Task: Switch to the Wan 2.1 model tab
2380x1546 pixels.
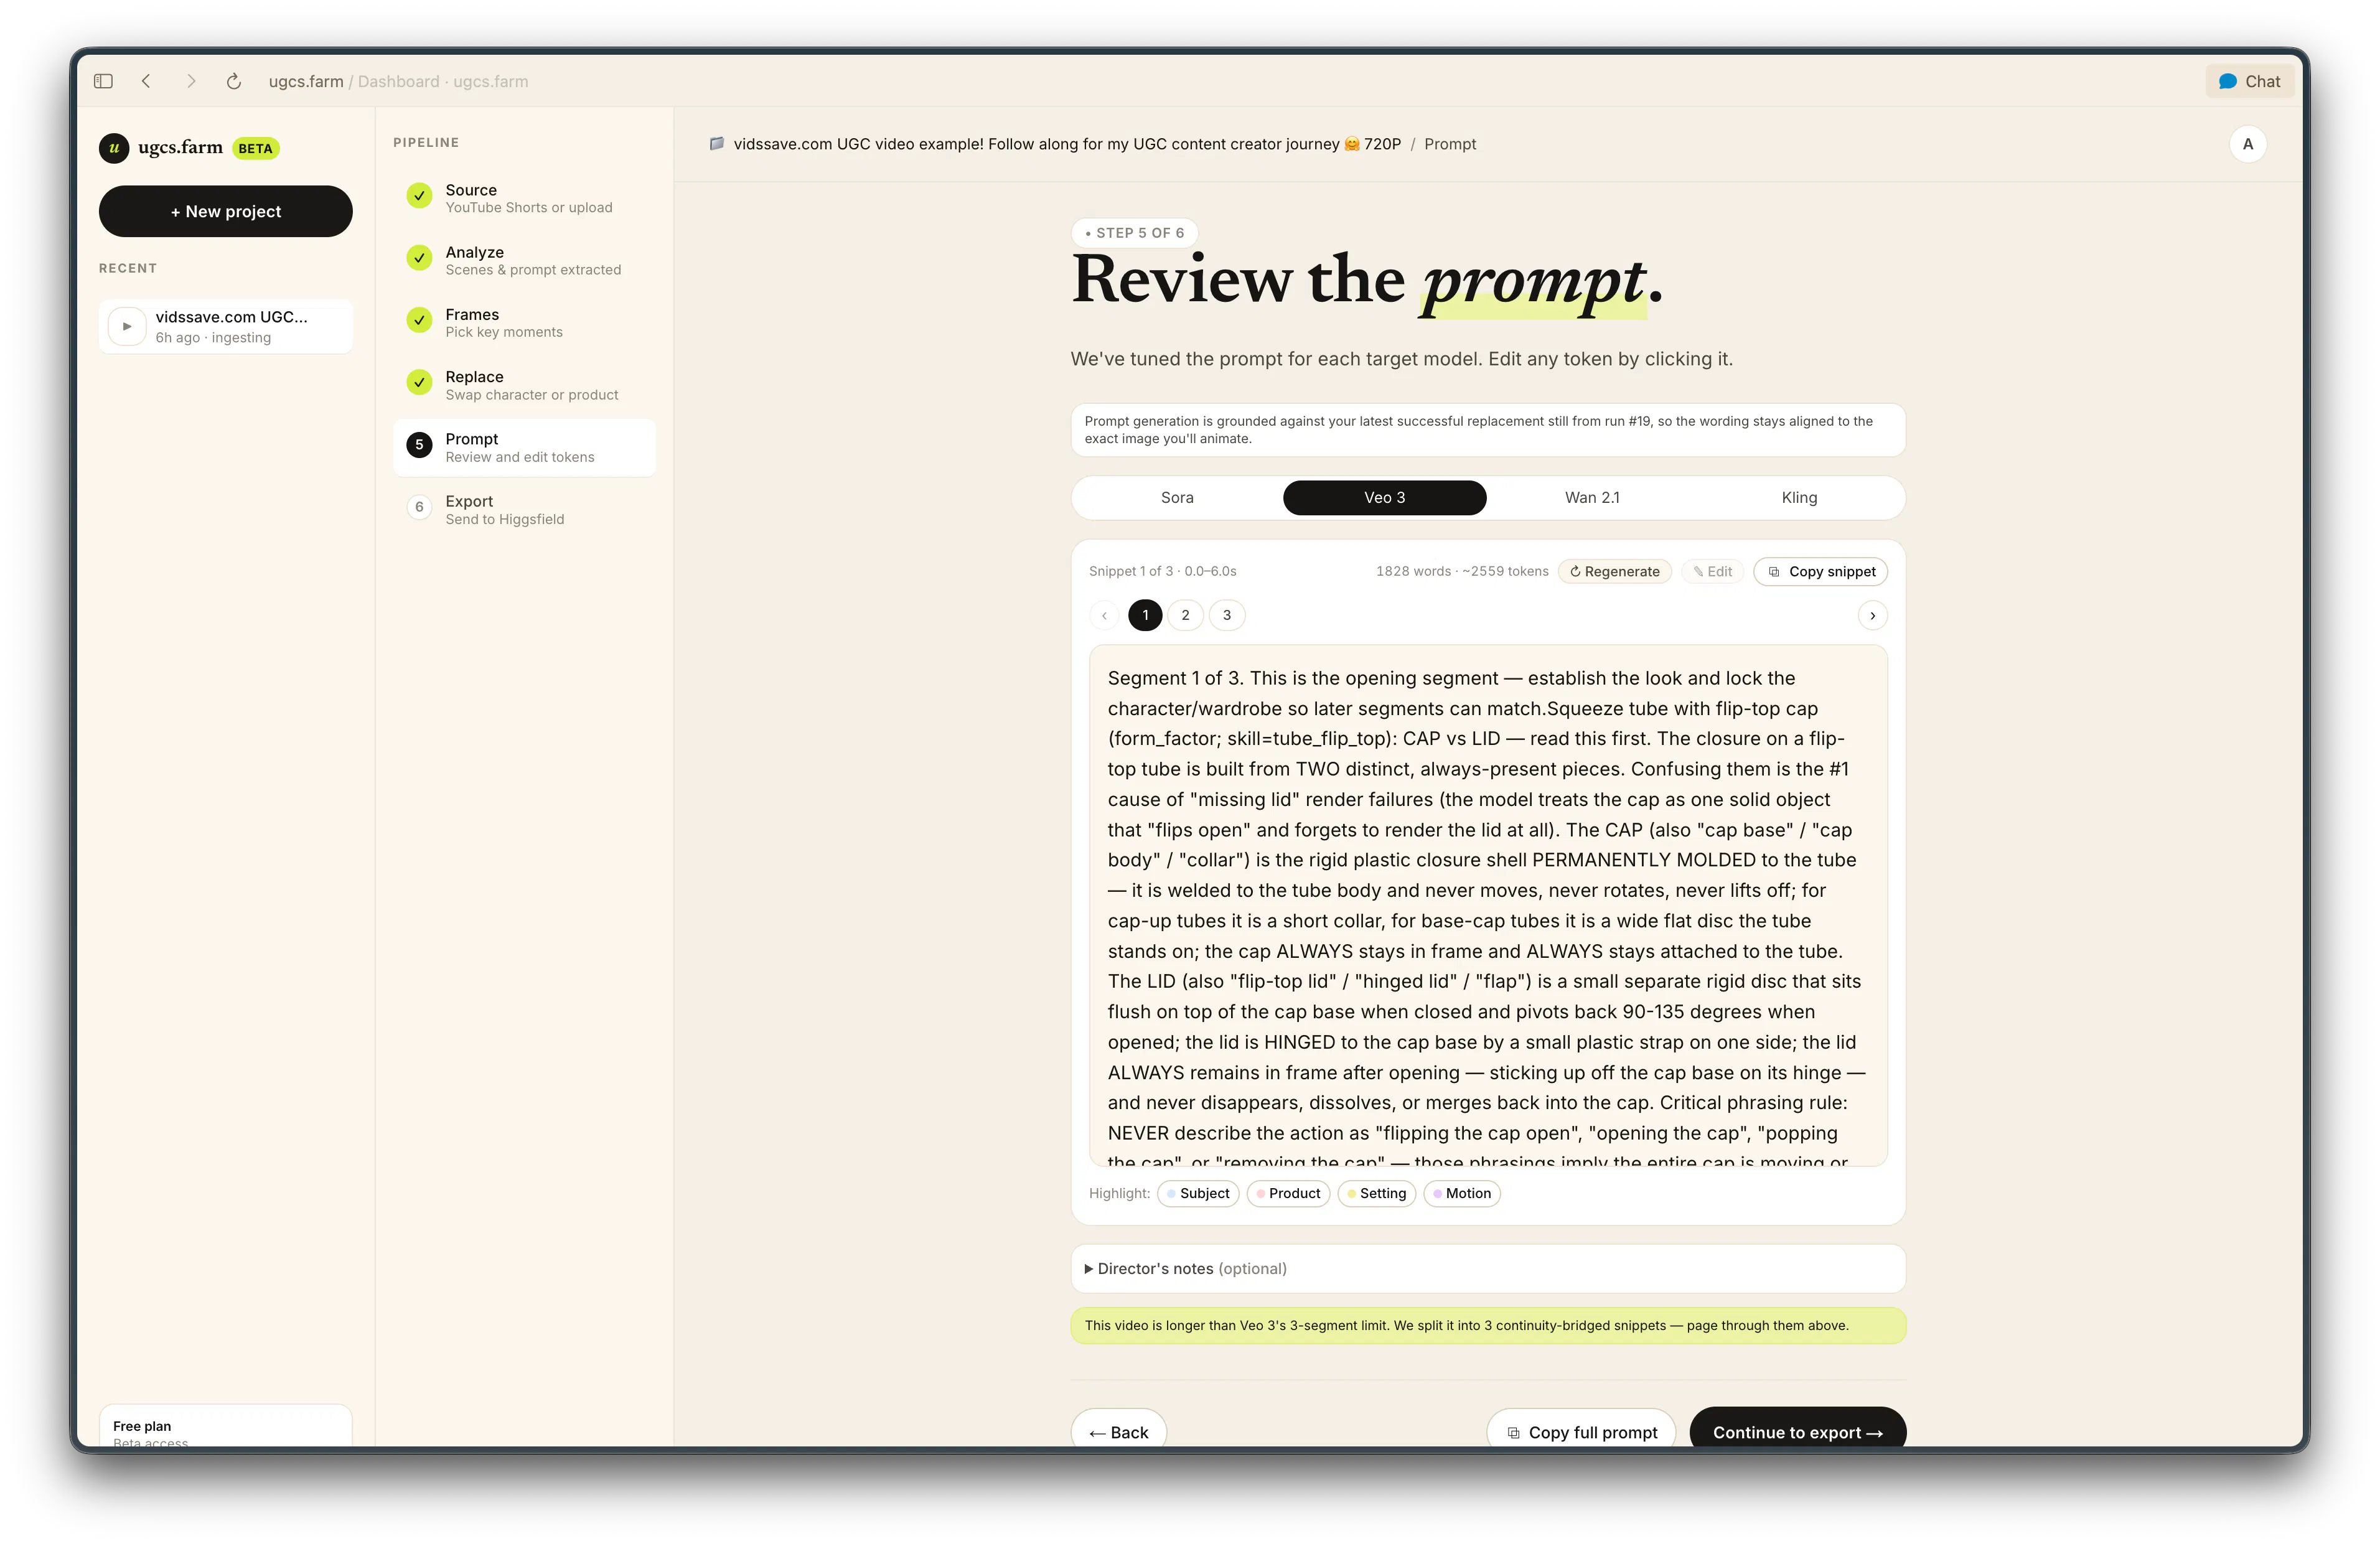Action: [x=1592, y=497]
